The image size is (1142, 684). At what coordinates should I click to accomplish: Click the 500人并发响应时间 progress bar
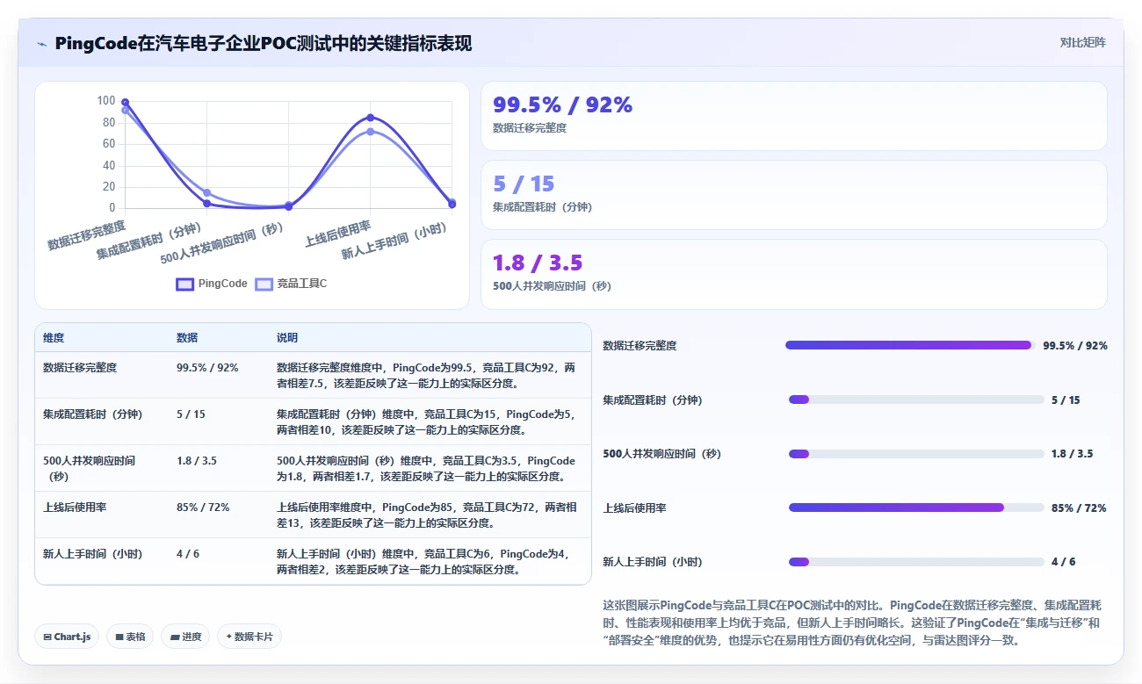(x=916, y=454)
